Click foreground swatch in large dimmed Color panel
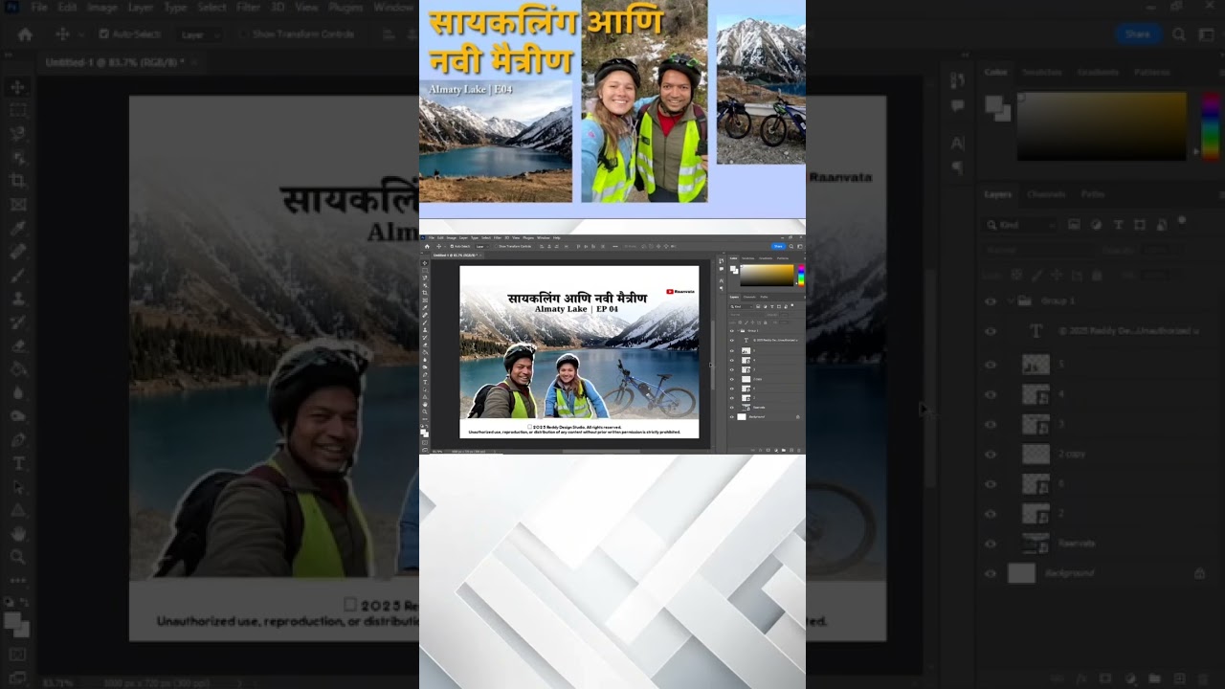This screenshot has height=689, width=1225. click(x=993, y=103)
